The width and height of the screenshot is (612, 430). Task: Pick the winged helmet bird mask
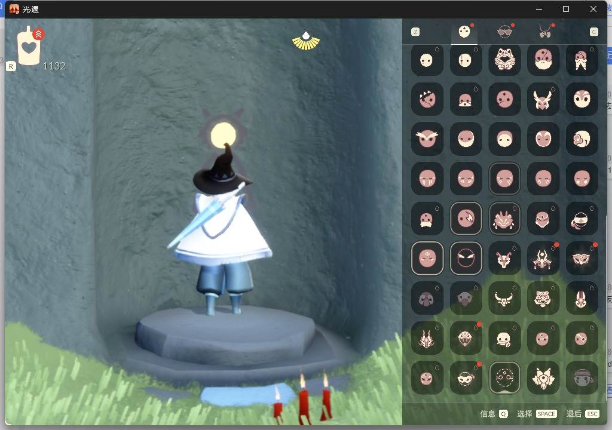click(x=543, y=99)
